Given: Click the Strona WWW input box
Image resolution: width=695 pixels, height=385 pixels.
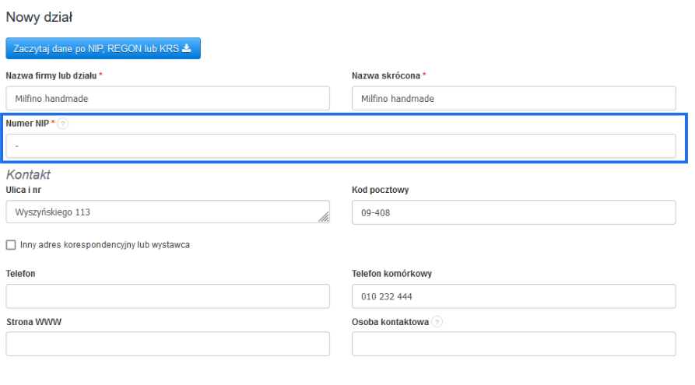Looking at the screenshot, I should 167,344.
